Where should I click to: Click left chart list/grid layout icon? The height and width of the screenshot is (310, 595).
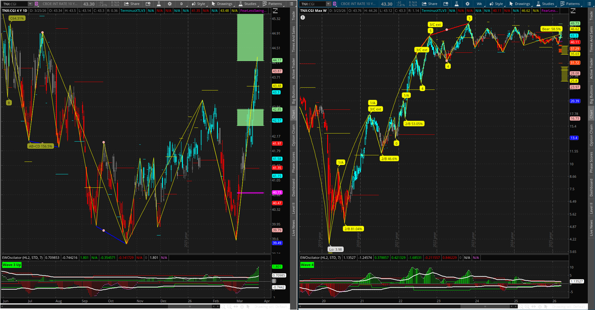coord(291,4)
